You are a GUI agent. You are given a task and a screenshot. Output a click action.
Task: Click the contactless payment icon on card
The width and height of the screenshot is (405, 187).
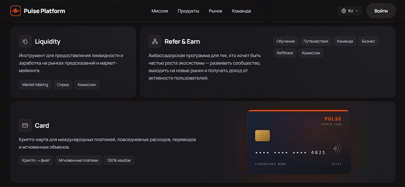pos(337,149)
